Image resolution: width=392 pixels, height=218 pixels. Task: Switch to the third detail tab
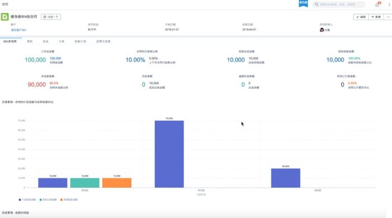[x=45, y=41]
